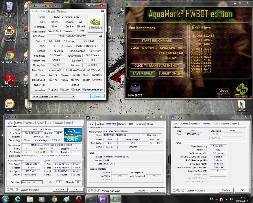Click the Core Speed 1518.07 MHz value

pyautogui.click(x=31, y=164)
